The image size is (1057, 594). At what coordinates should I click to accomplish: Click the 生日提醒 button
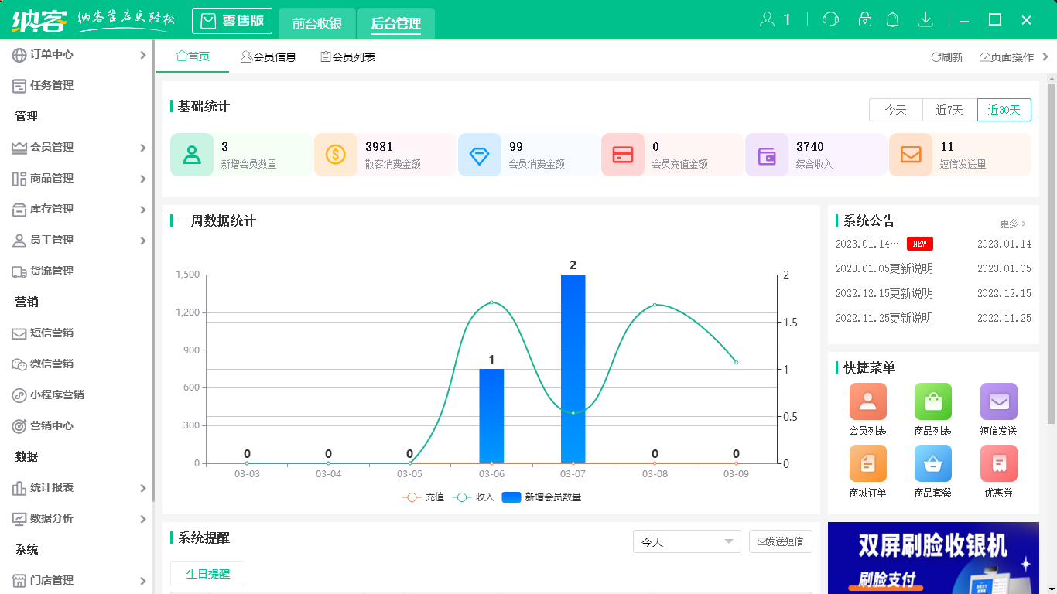point(207,573)
